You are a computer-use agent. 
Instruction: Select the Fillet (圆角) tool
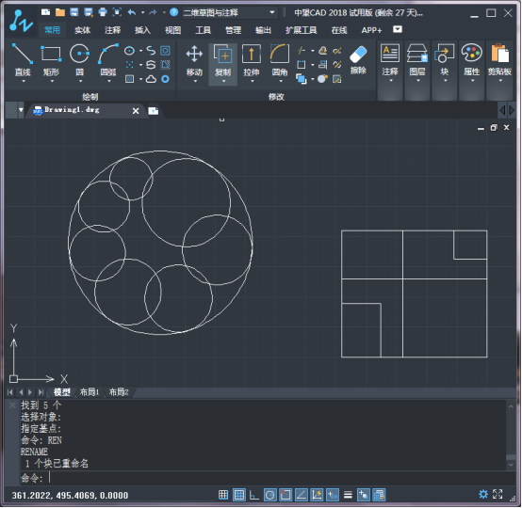click(x=280, y=60)
